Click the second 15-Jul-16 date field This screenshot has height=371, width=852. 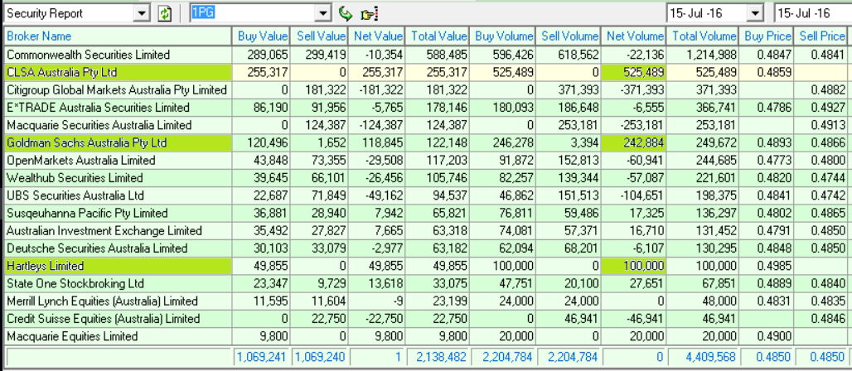813,13
